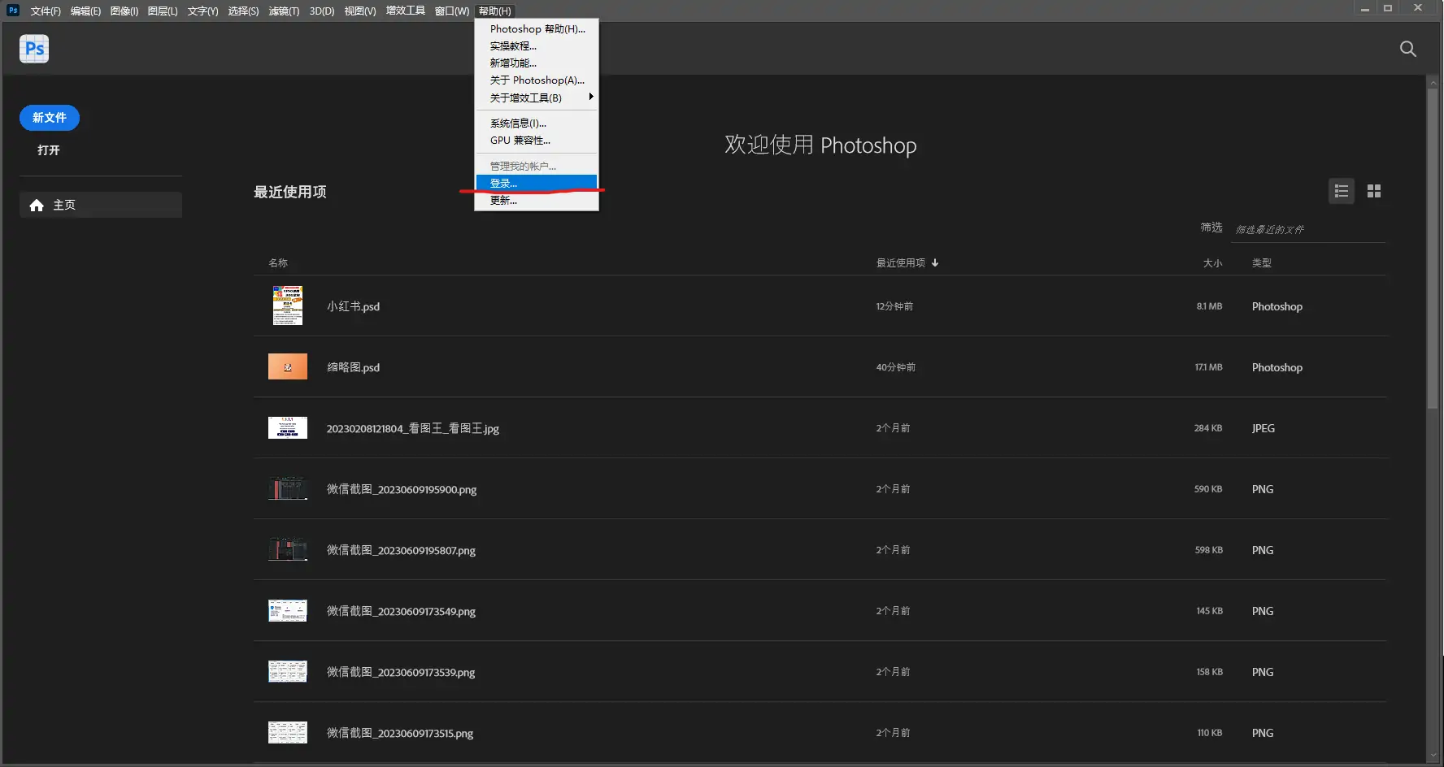Click the PS icon in the title bar

[x=12, y=10]
